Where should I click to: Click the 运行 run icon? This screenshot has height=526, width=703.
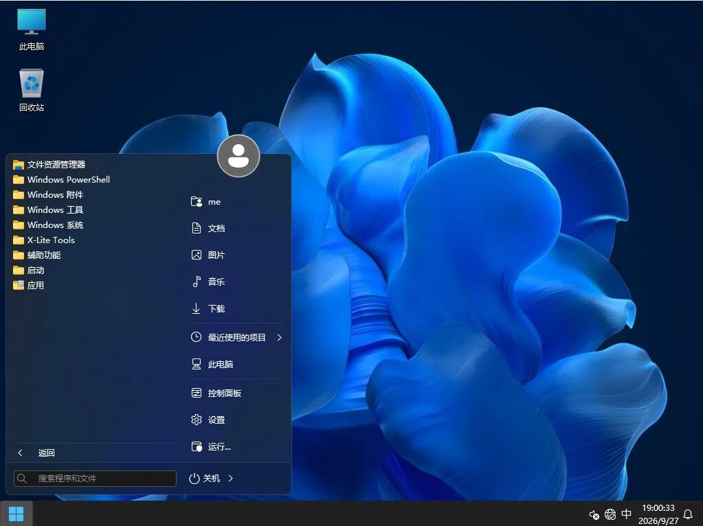(197, 446)
